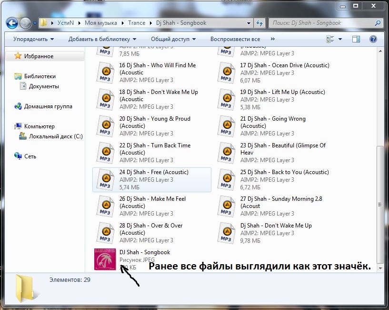Click Trance in the address breadcrumb

tap(137, 23)
